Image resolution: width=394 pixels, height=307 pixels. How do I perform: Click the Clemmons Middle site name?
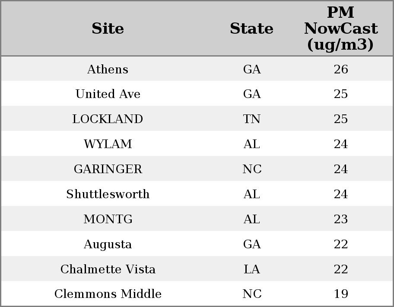tap(108, 294)
